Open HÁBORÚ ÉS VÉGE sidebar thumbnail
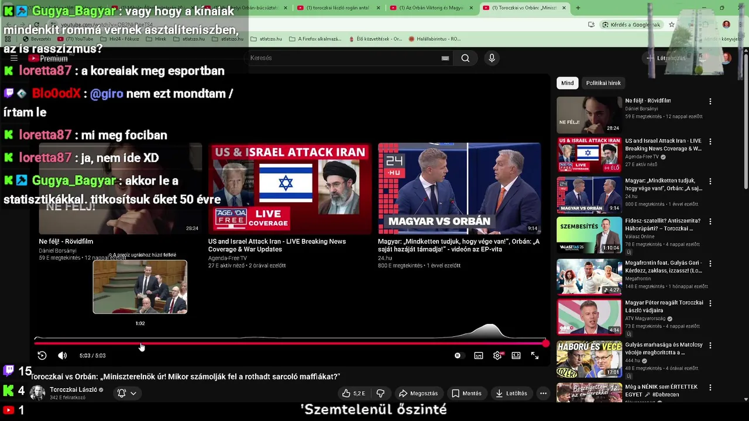The height and width of the screenshot is (421, 749). (589, 360)
